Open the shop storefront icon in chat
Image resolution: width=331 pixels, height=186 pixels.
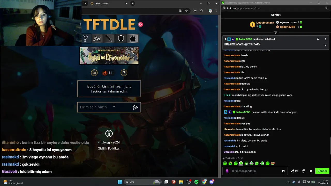(304, 171)
